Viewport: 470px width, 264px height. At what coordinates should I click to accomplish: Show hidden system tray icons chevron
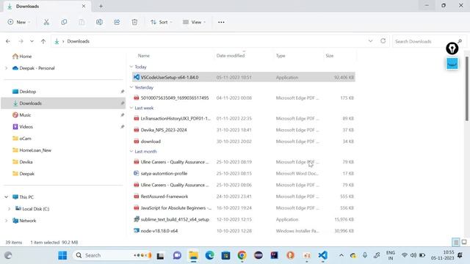341,255
